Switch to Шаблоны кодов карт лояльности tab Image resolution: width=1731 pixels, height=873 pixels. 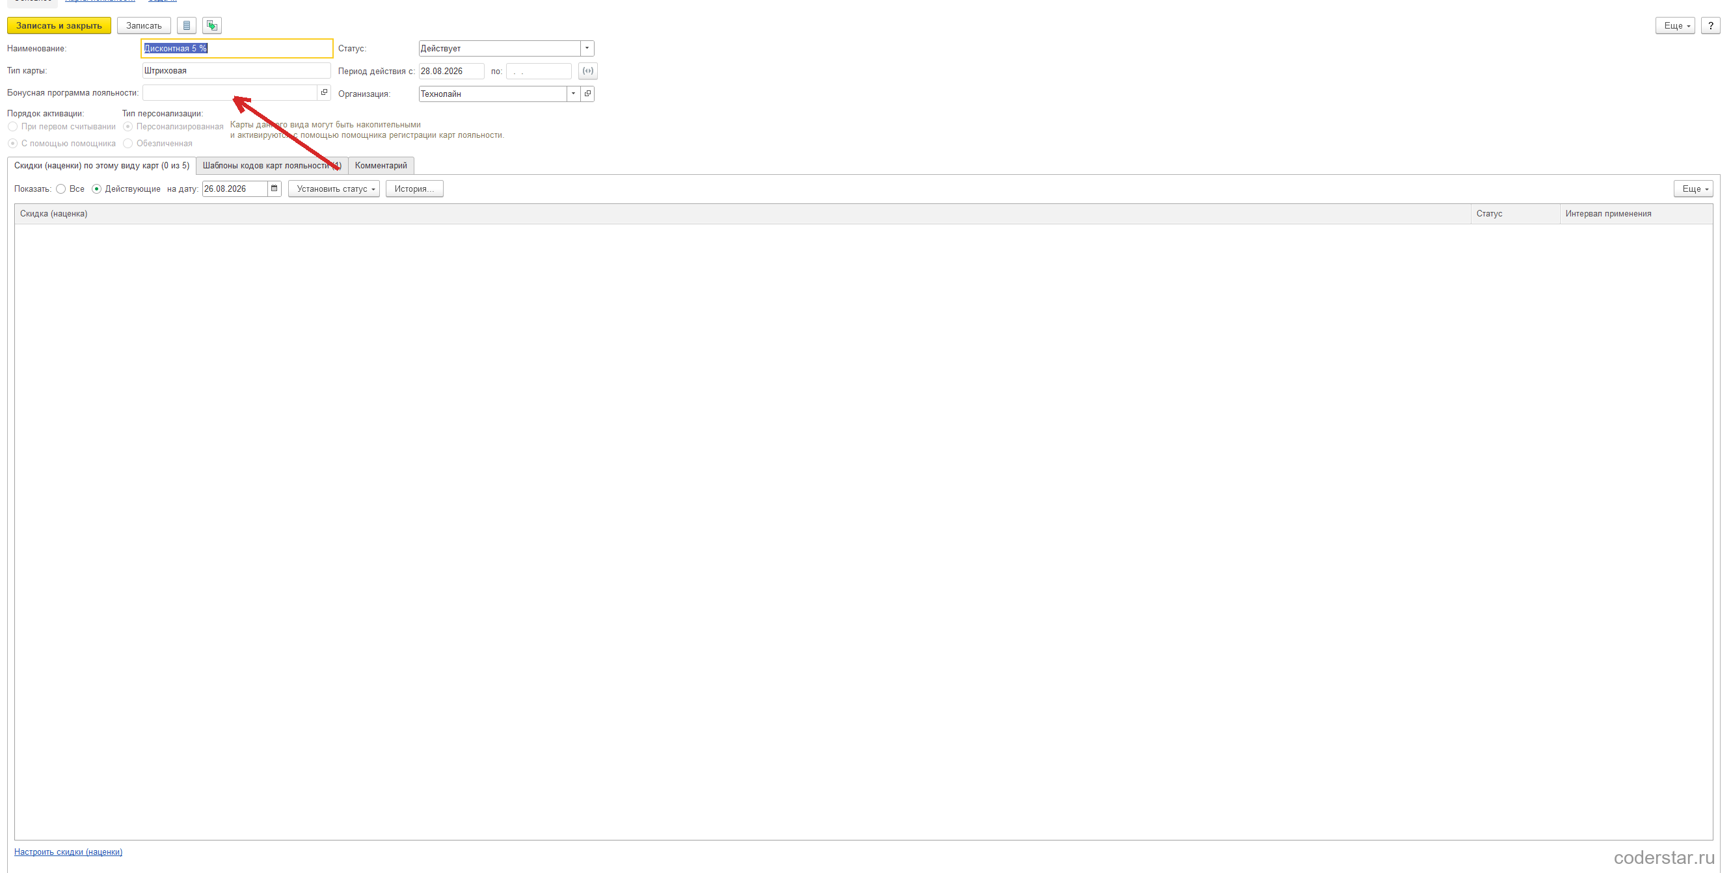[271, 166]
